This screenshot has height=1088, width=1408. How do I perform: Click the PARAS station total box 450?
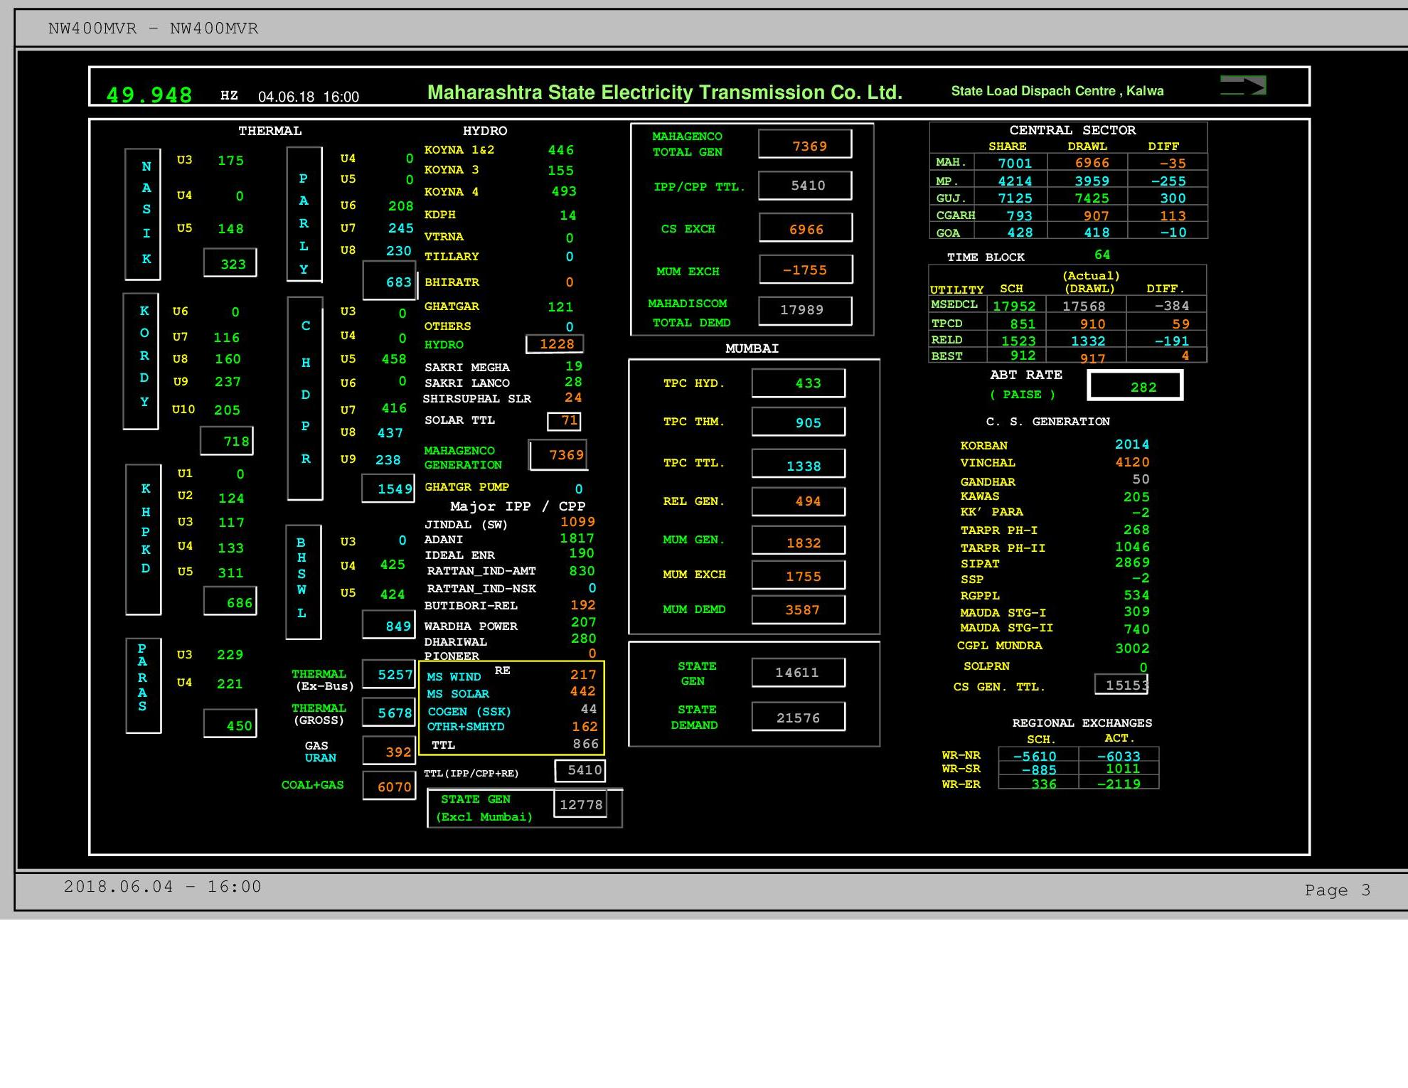click(x=230, y=724)
